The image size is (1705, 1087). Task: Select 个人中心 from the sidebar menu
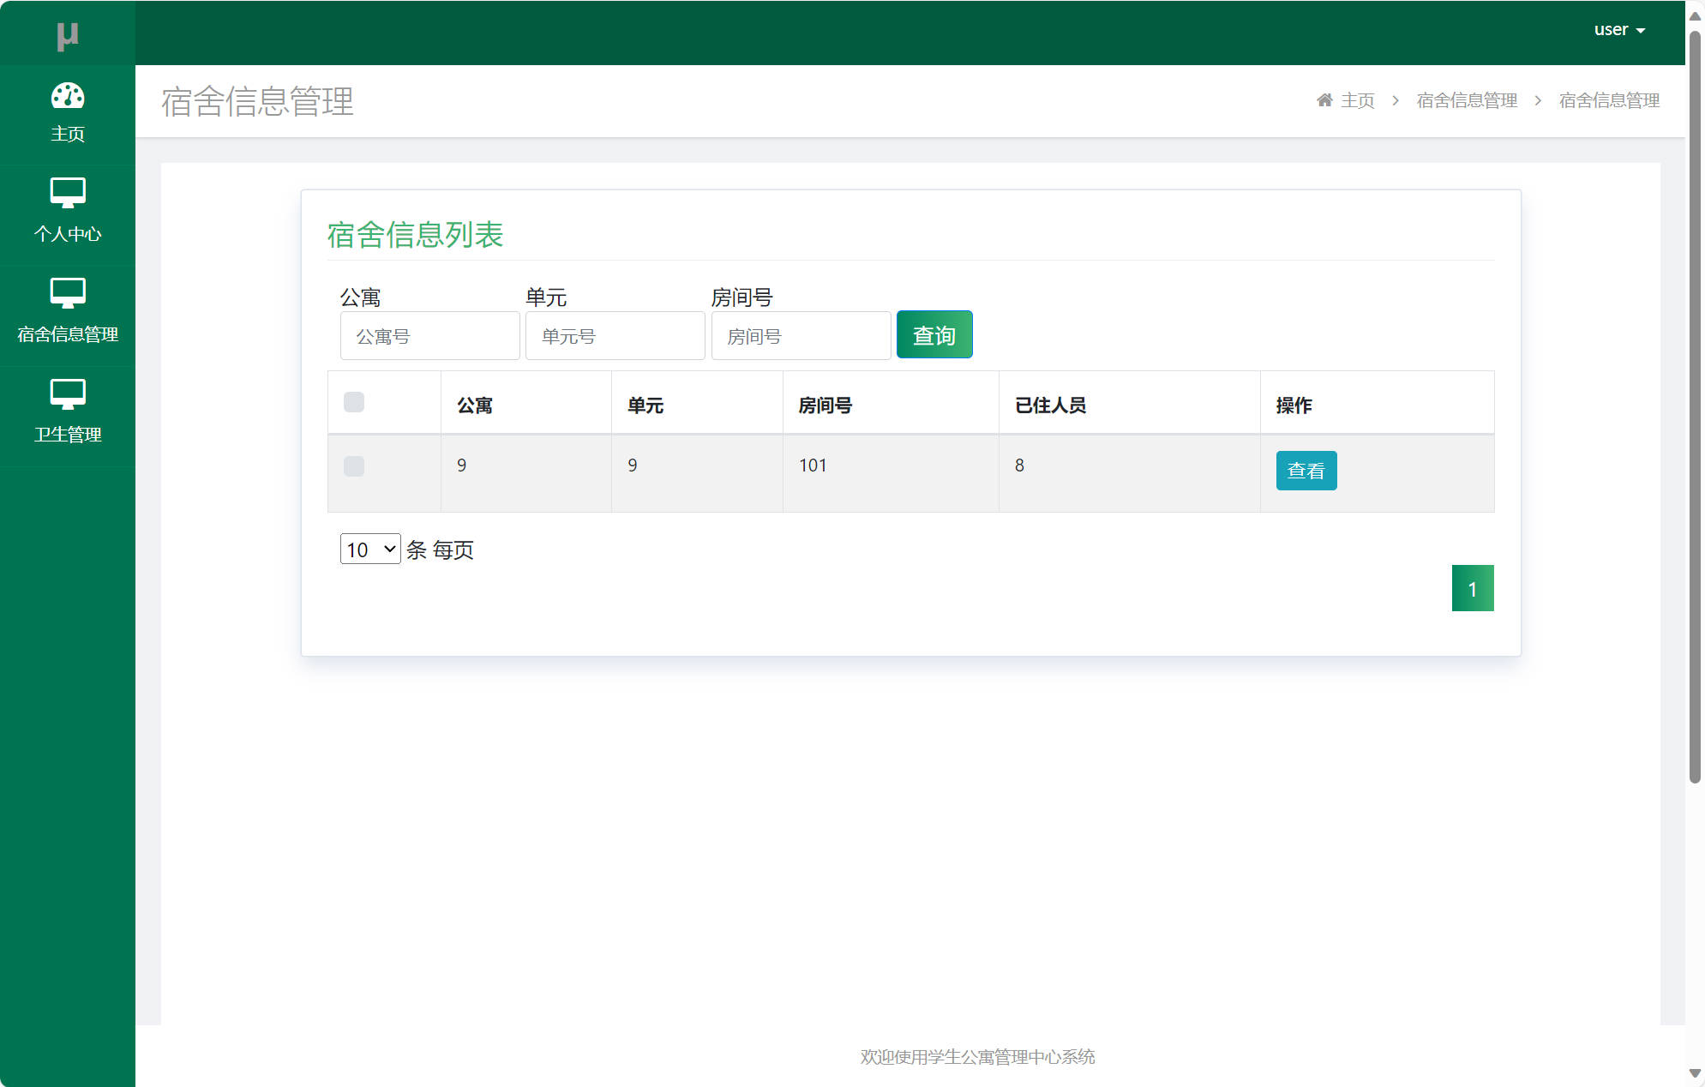68,233
